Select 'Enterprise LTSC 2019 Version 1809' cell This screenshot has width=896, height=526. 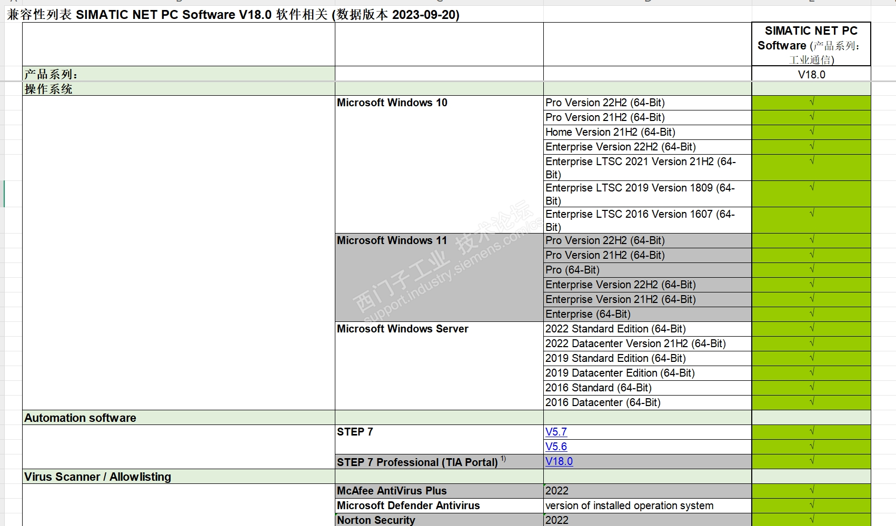[x=648, y=194]
